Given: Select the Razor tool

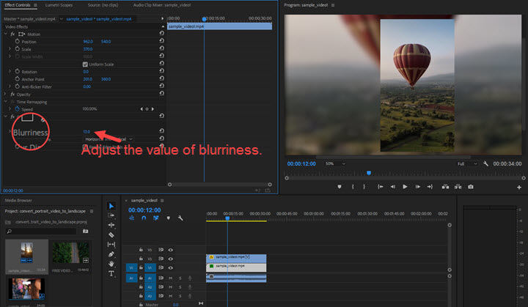Looking at the screenshot, I should [111, 234].
